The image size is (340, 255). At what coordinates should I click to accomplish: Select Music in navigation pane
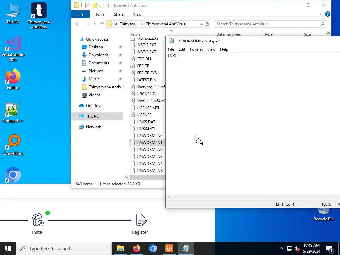click(94, 79)
